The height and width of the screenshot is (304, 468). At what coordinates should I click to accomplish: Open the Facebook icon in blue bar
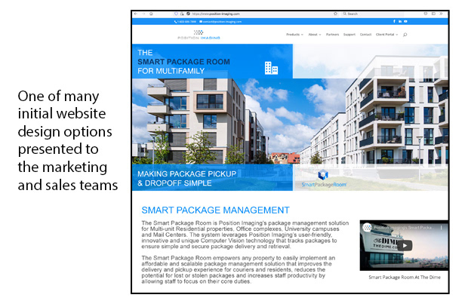394,21
